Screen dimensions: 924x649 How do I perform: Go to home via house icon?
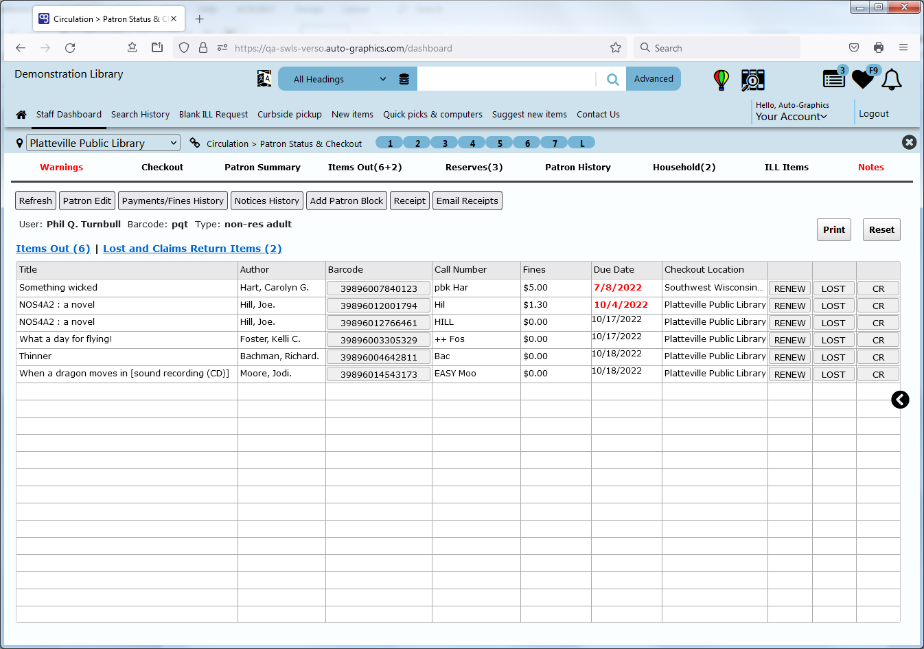pos(21,115)
